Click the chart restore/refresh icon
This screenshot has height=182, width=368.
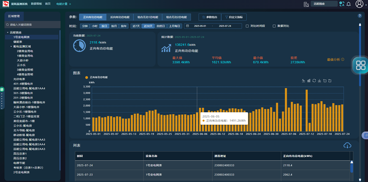click(314, 81)
